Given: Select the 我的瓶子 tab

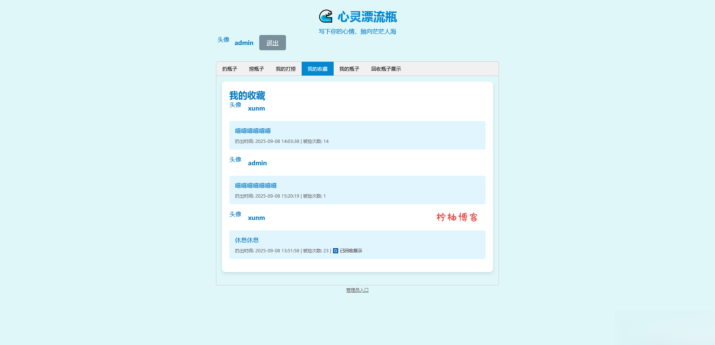Looking at the screenshot, I should pyautogui.click(x=349, y=68).
